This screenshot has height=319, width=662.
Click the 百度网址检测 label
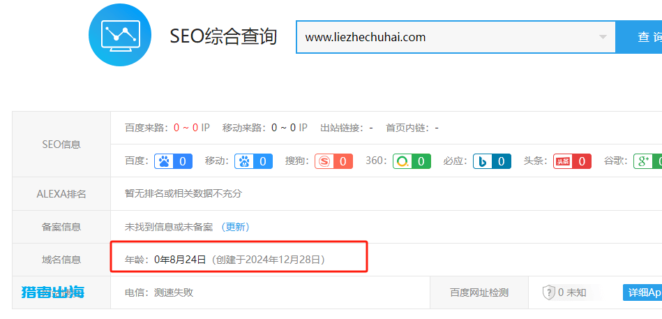(479, 292)
